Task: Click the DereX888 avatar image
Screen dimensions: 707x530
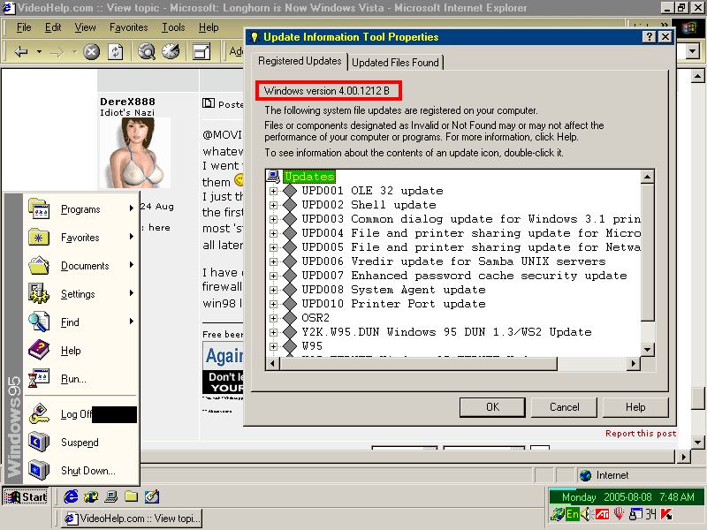Action: pos(135,152)
